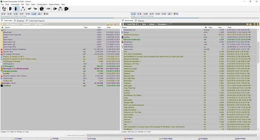Click the swirl refresh icon in the toolbar

4,9
